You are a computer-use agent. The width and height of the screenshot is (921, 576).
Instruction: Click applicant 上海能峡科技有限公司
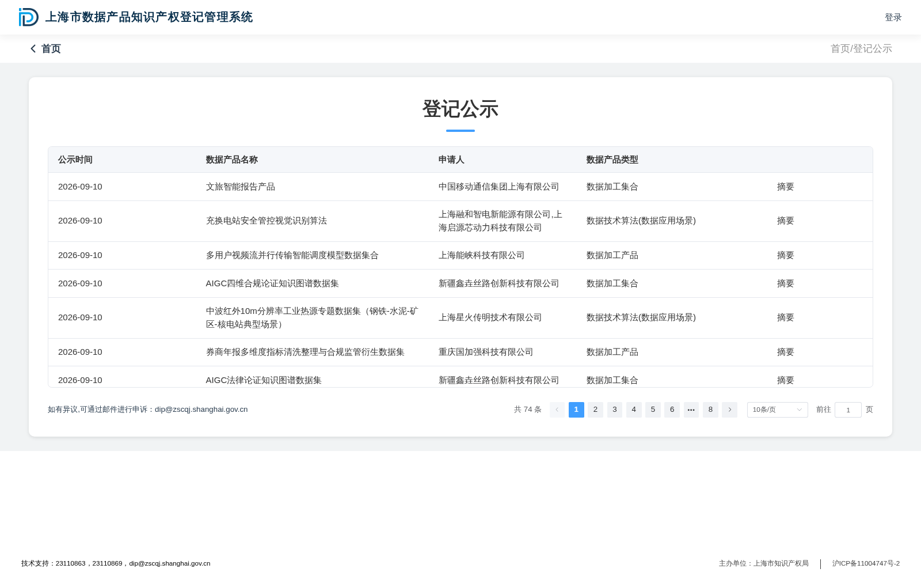tap(481, 255)
